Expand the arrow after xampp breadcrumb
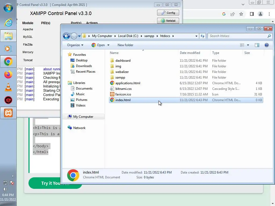This screenshot has width=275, height=206. pyautogui.click(x=157, y=36)
